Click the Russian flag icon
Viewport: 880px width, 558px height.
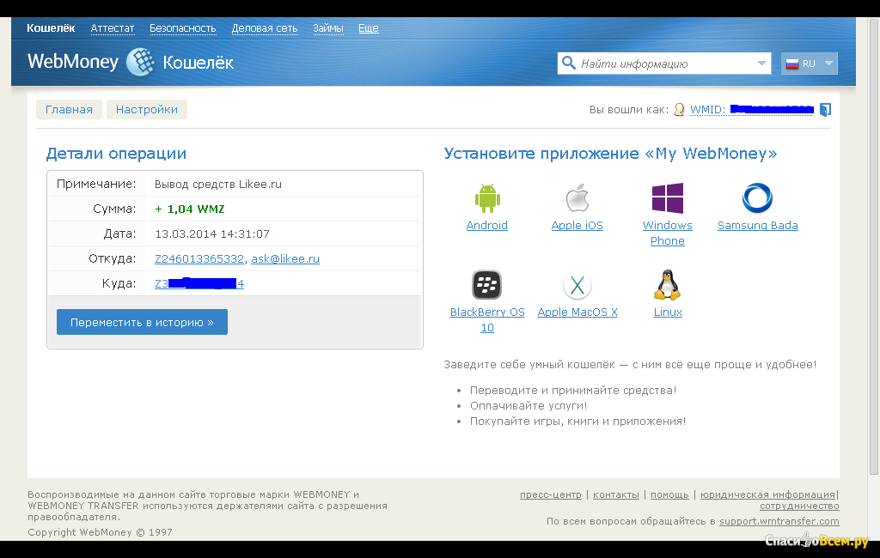(791, 64)
